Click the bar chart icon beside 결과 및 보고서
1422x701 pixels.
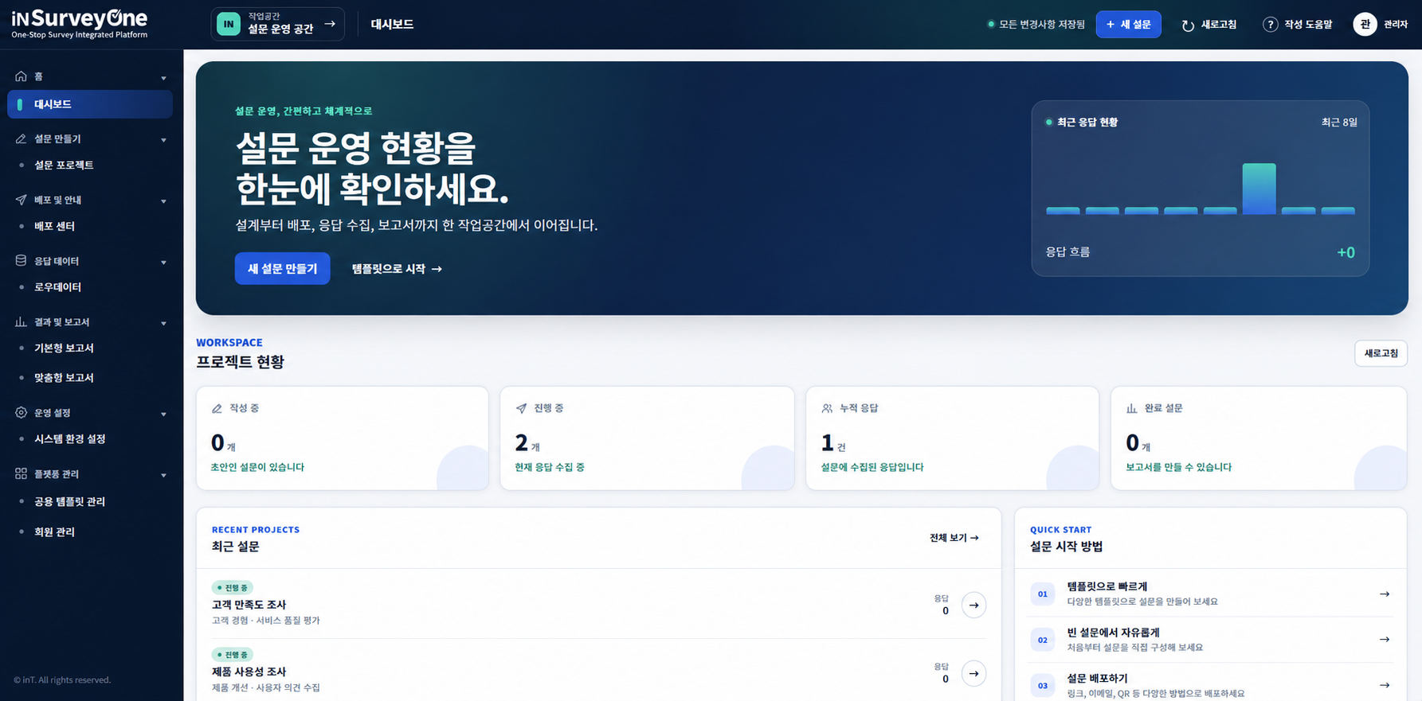(21, 322)
